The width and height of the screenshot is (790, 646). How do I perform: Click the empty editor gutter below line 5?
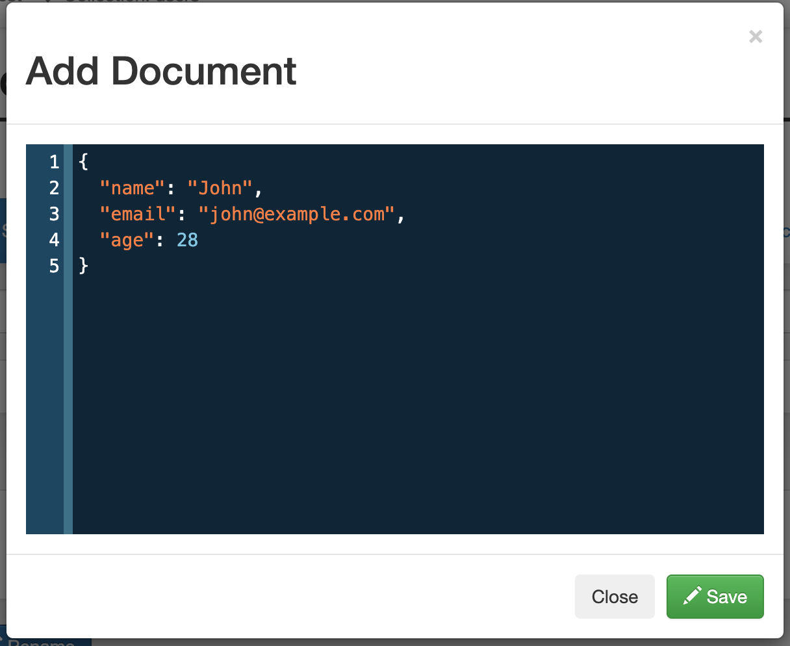(45, 403)
